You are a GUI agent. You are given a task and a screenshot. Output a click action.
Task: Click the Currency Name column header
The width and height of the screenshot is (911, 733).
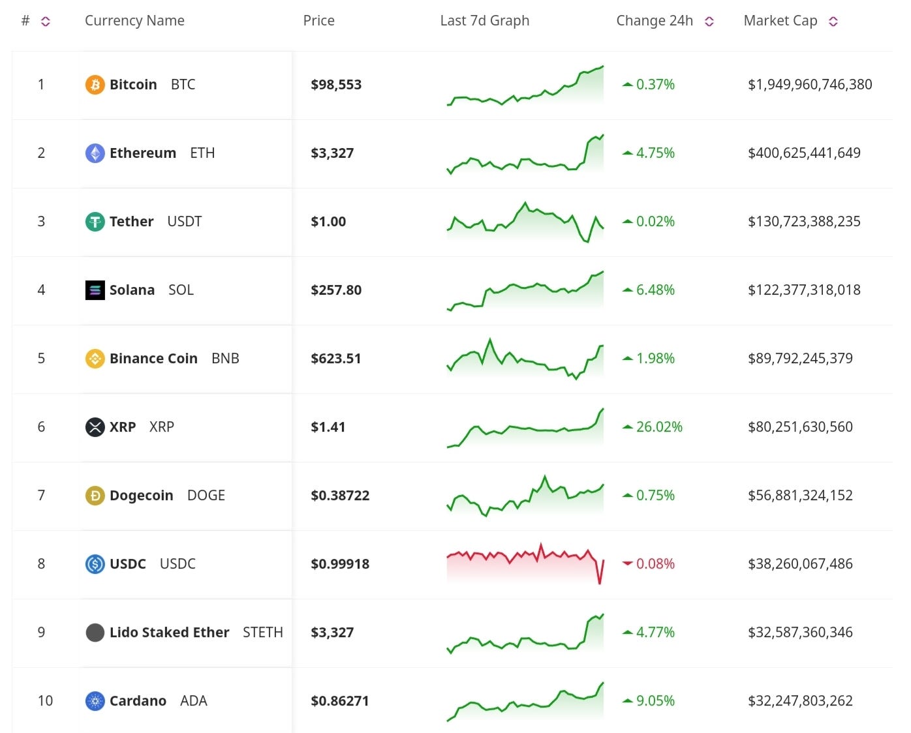click(x=134, y=21)
